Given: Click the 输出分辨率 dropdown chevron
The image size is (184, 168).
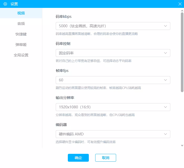Looking at the screenshot, I should (x=165, y=107).
